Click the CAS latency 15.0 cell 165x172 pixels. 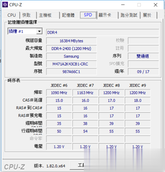click(x=59, y=100)
